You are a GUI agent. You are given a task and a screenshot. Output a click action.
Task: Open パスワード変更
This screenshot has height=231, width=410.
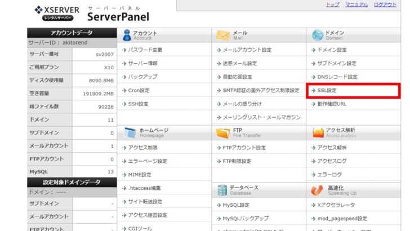pyautogui.click(x=145, y=50)
